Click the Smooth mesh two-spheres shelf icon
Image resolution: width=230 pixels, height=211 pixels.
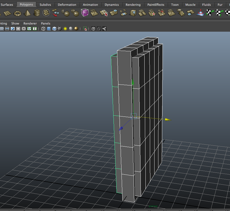75,13
